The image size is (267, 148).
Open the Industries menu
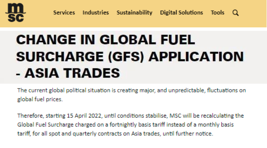pyautogui.click(x=95, y=13)
